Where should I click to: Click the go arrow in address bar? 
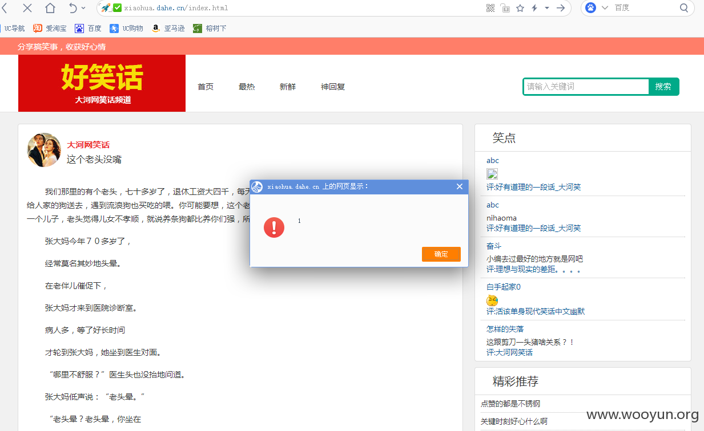click(561, 8)
